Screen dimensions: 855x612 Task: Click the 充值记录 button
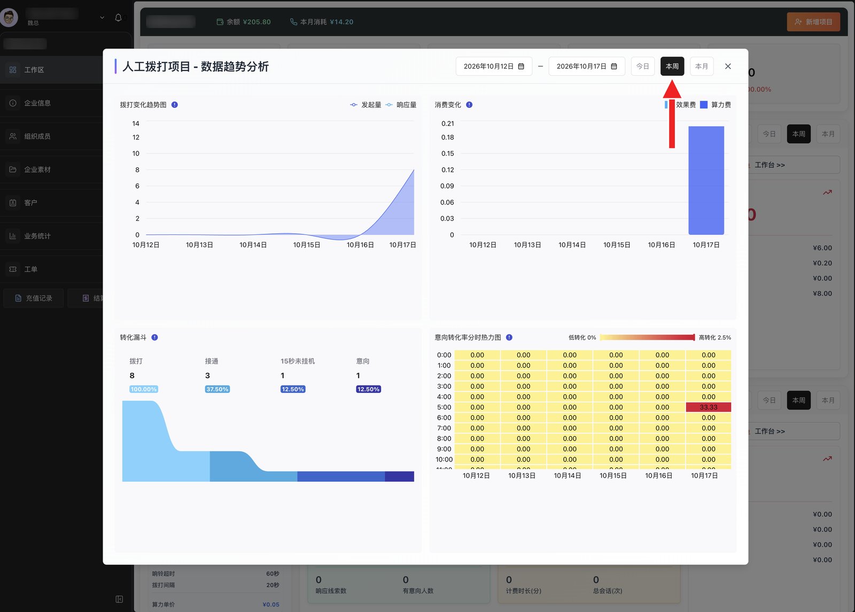[x=34, y=298]
